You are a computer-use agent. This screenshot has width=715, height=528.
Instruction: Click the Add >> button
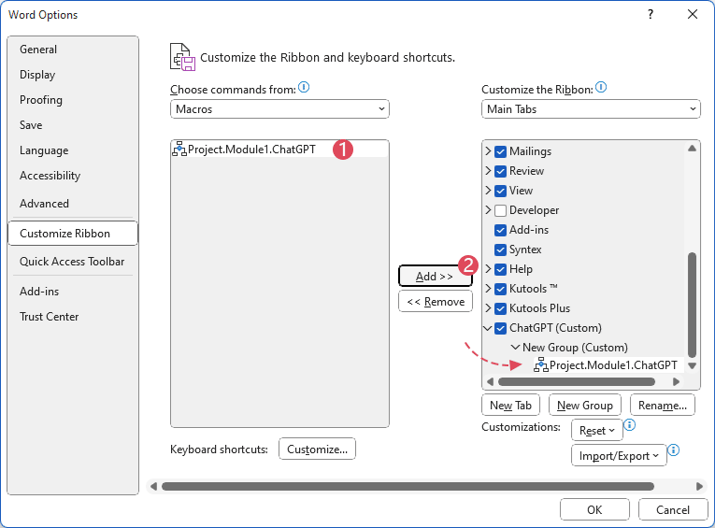435,277
